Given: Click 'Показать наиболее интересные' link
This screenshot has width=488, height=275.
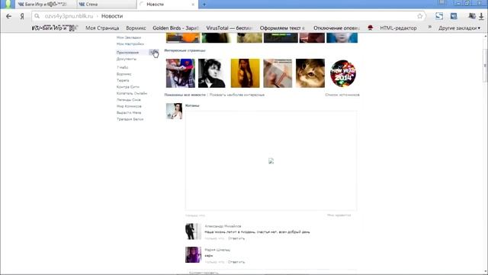Looking at the screenshot, I should point(237,95).
